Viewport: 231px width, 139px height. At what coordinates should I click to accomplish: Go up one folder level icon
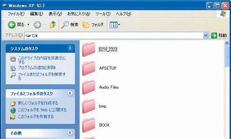click(52, 25)
